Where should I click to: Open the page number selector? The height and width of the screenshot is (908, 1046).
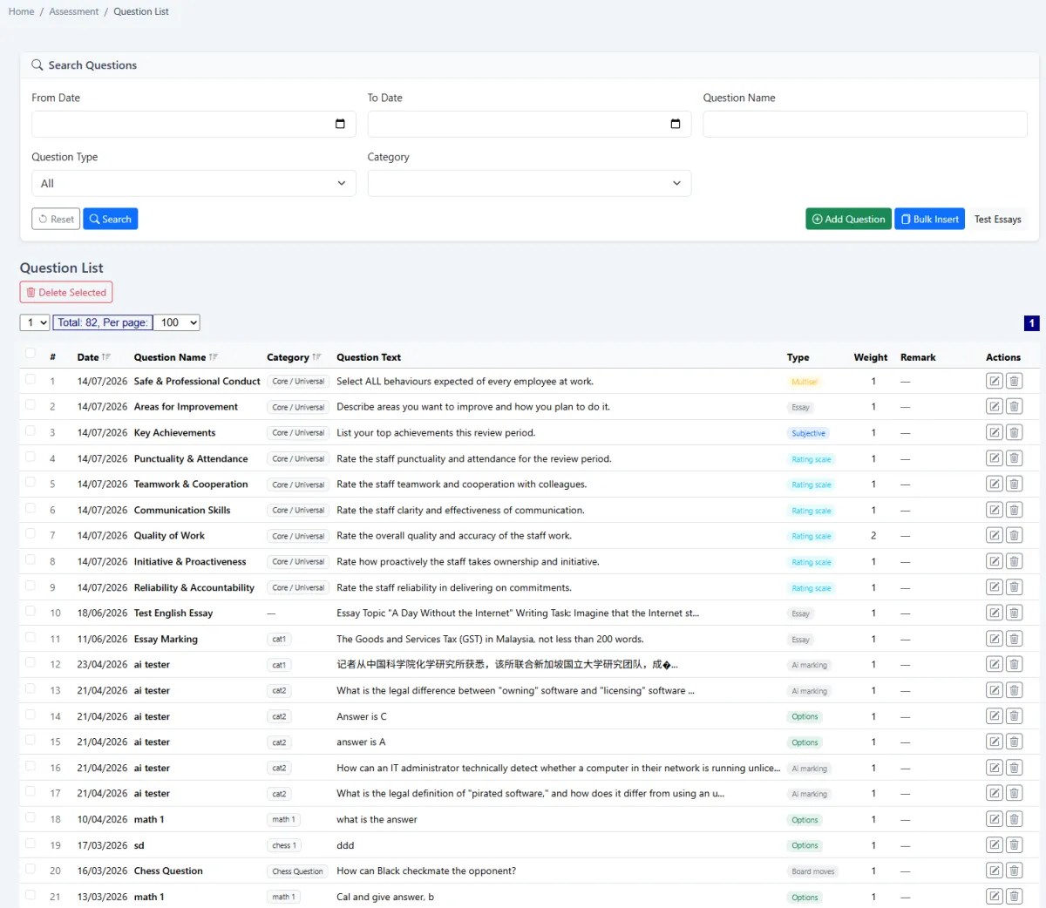pyautogui.click(x=35, y=322)
